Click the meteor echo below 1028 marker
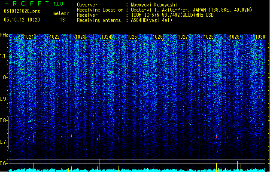This screenshot has height=172, width=270. [216, 137]
